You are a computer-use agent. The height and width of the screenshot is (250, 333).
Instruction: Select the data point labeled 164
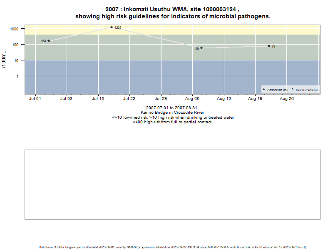pyautogui.click(x=49, y=41)
